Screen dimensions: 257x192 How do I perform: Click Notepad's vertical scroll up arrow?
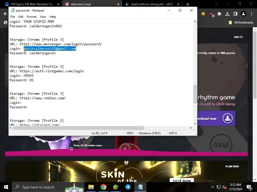pos(195,21)
